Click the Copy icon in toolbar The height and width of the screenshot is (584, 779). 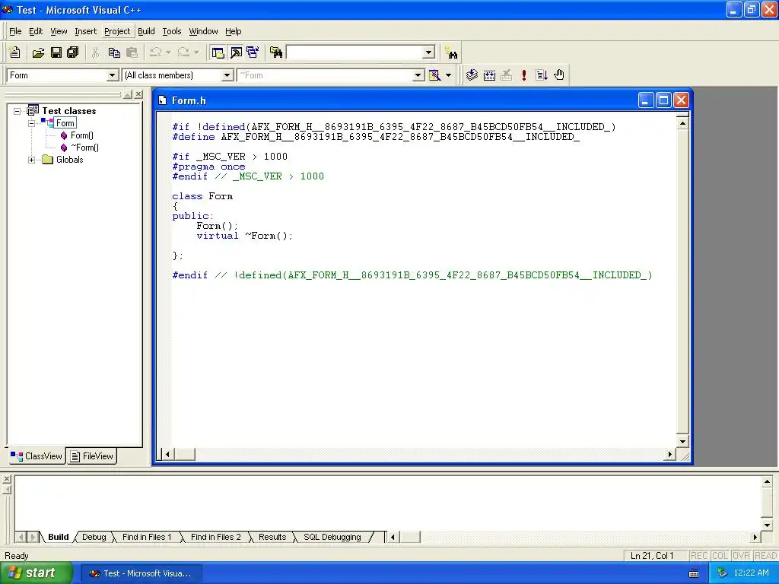coord(114,52)
